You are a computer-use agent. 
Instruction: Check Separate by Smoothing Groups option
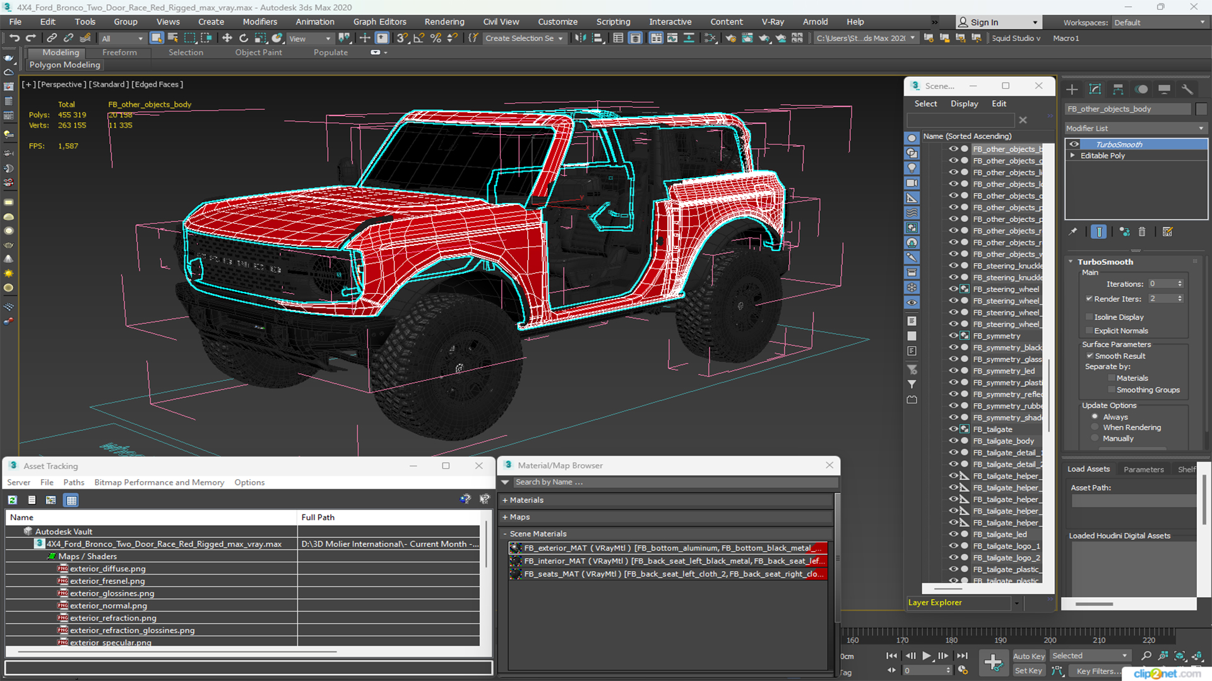click(1112, 390)
